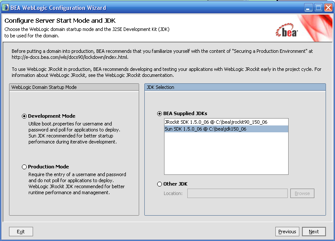Click the JDK Location input field
This screenshot has height=241, width=335.
[x=238, y=193]
